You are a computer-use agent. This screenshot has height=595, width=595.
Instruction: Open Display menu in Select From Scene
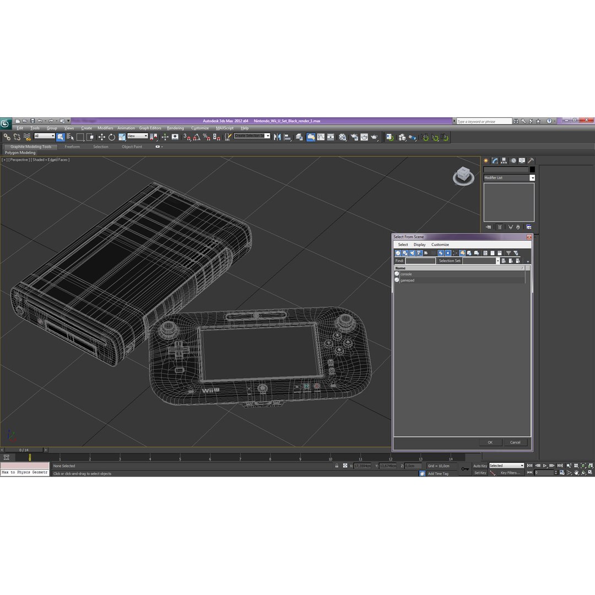[419, 245]
